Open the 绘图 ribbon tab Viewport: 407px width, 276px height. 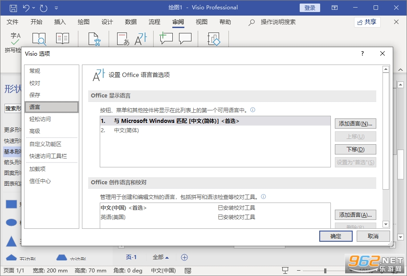(x=84, y=22)
